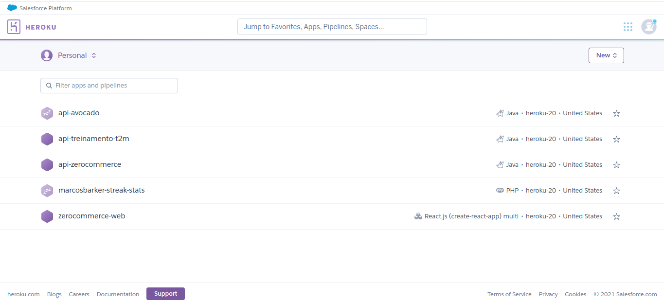This screenshot has height=303, width=664.
Task: Click the Salesforce Platform label
Action: point(46,8)
